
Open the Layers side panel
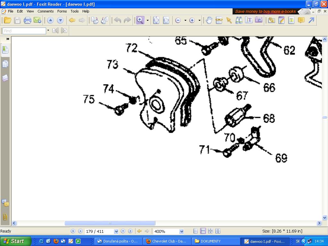pyautogui.click(x=5, y=78)
